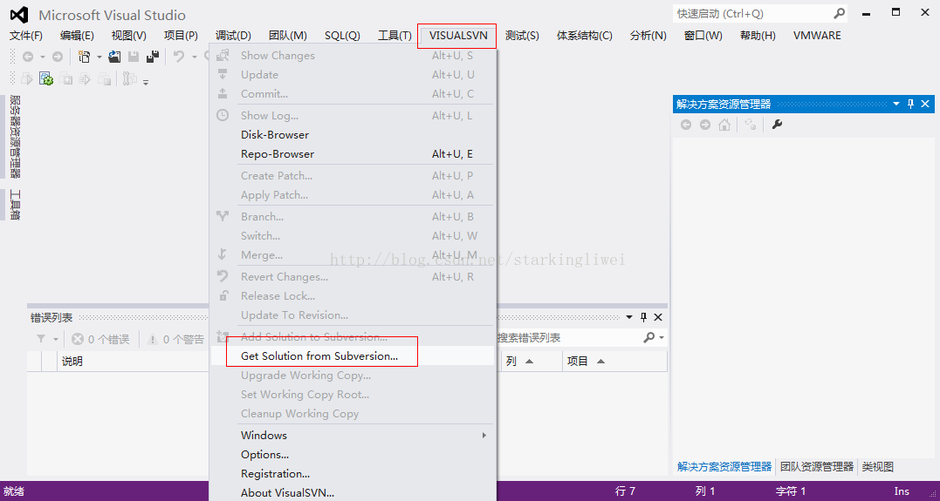Open About VisualSVN... entry

pyautogui.click(x=353, y=492)
